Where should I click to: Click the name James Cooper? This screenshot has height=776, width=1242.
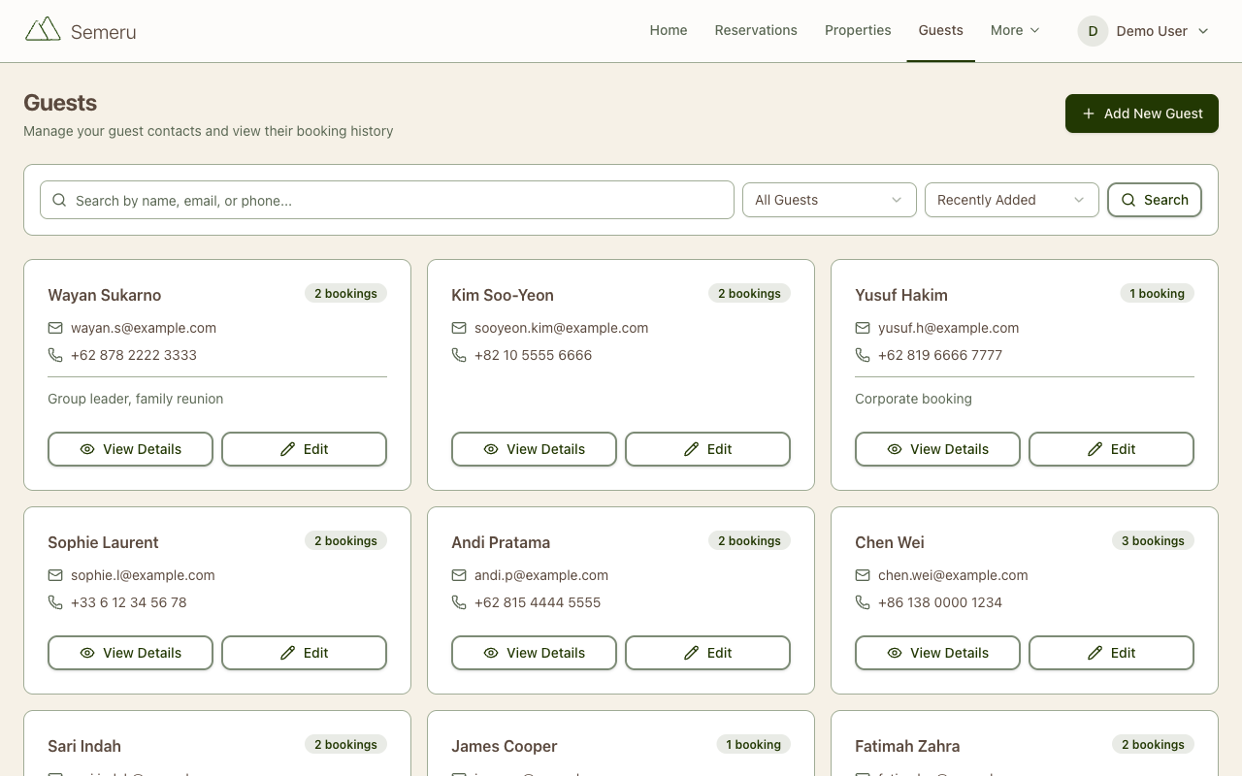pyautogui.click(x=505, y=746)
